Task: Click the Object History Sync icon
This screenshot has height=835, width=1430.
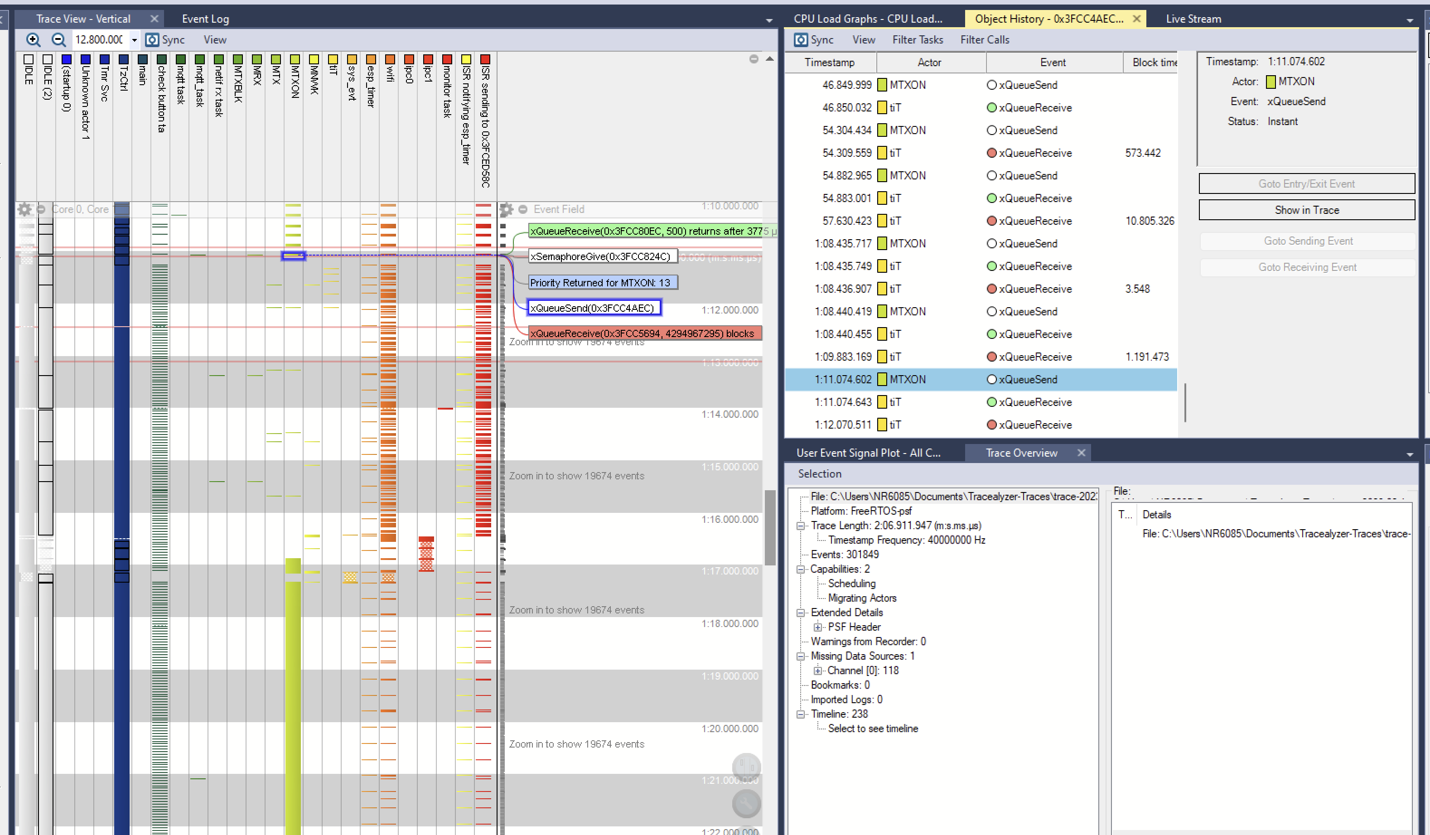Action: tap(801, 39)
